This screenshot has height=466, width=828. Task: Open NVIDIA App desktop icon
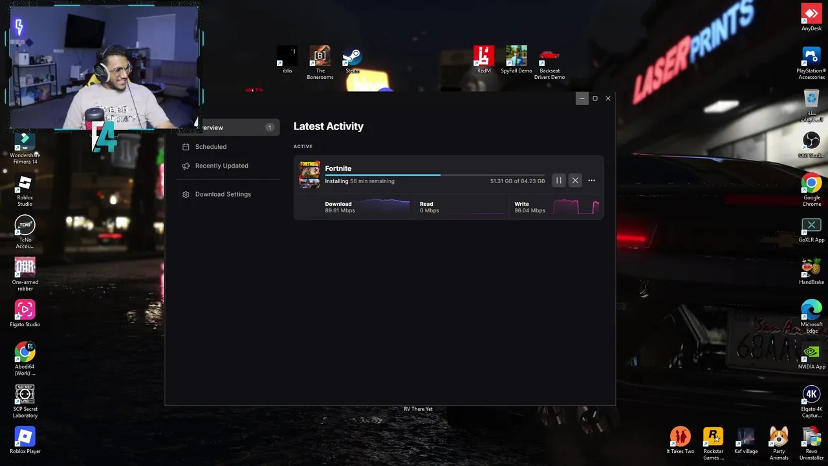pyautogui.click(x=811, y=357)
